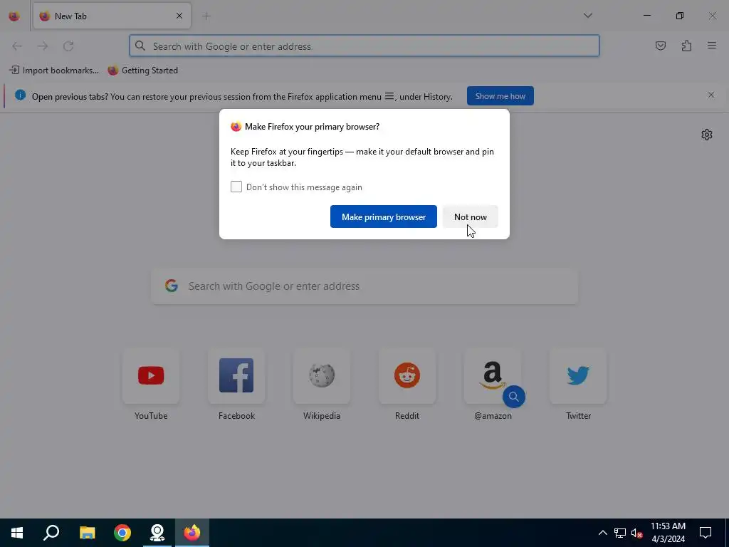Open the Save to Pocket icon
729x547 pixels.
tap(660, 46)
